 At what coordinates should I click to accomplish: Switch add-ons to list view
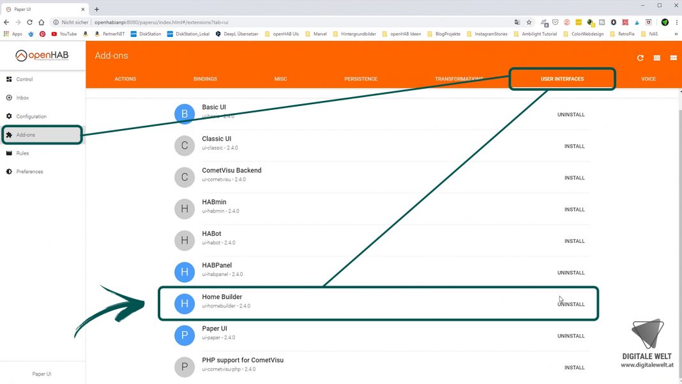click(x=656, y=58)
